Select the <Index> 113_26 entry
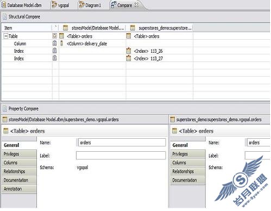271x211 pixels. coord(148,51)
